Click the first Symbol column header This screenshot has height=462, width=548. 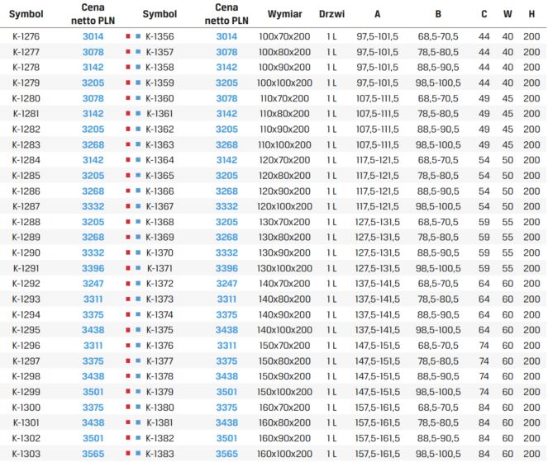pos(26,14)
